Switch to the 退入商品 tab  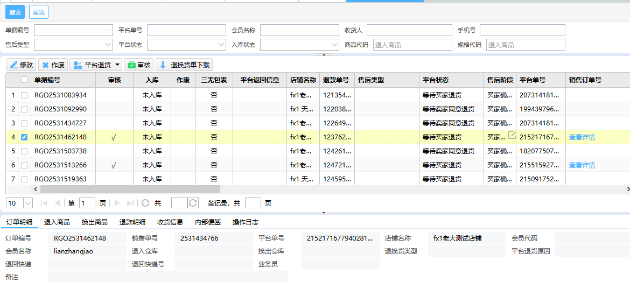(57, 222)
